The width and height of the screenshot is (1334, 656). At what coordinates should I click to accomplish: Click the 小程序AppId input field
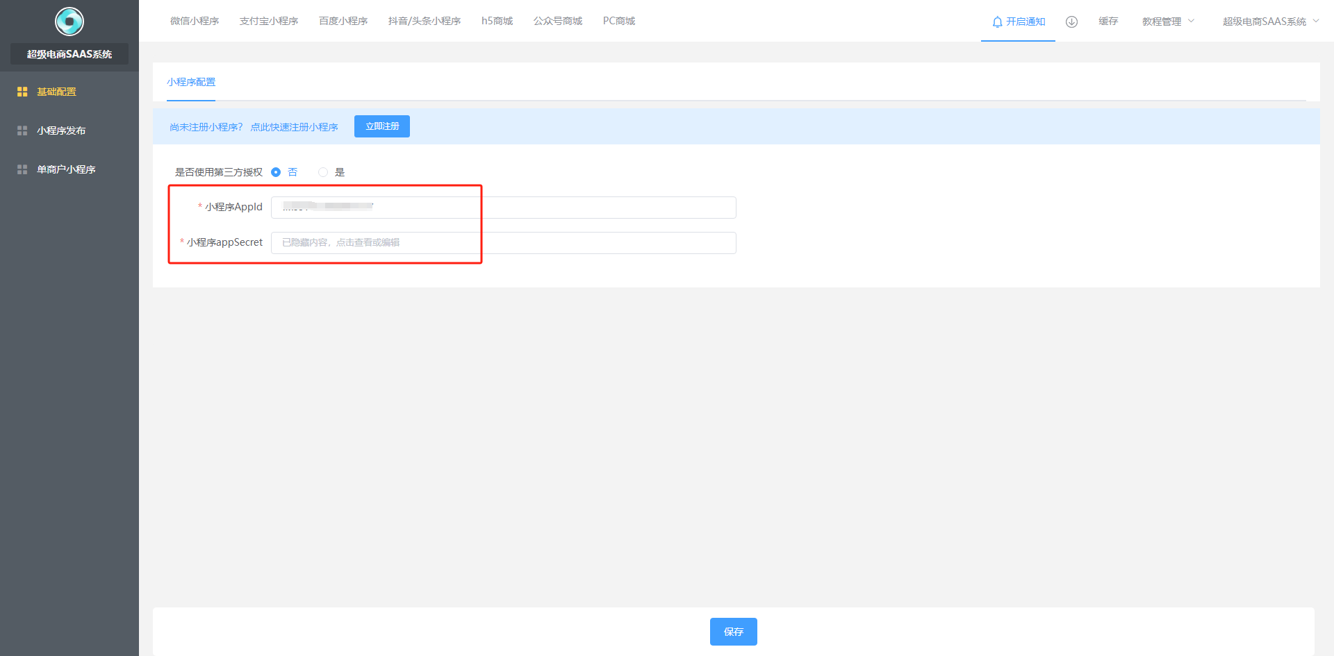pos(503,208)
